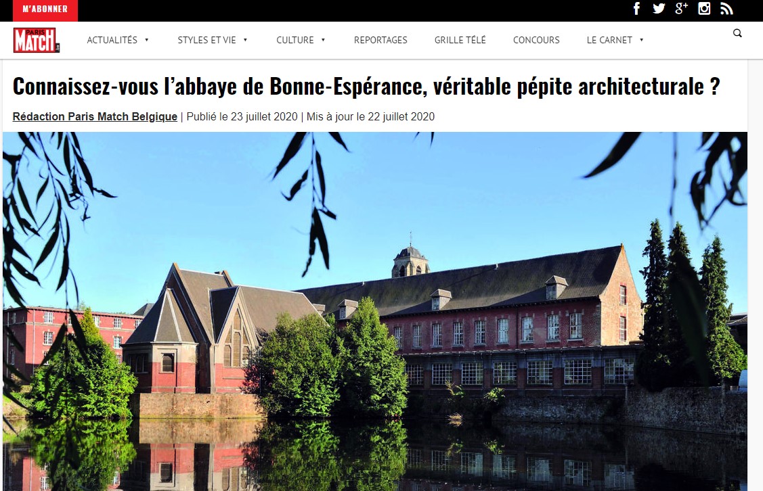Expand the Culture dropdown arrow

tap(323, 40)
